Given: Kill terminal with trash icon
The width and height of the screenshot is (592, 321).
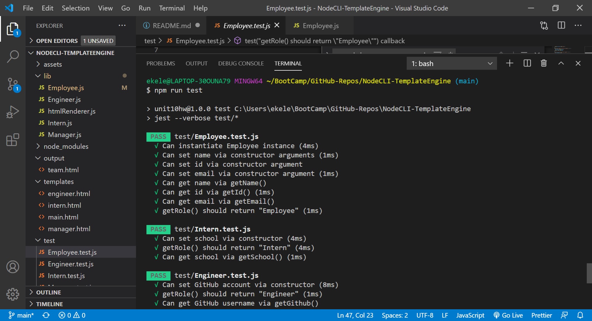Looking at the screenshot, I should click(x=544, y=63).
